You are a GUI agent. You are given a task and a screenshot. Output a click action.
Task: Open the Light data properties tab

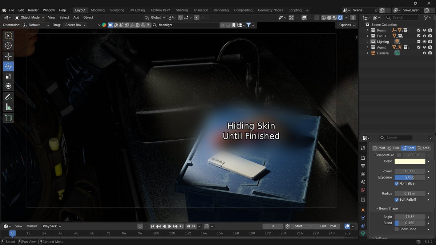coord(363,234)
